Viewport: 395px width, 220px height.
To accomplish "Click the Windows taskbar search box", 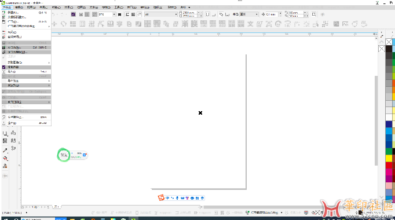I will tap(38, 219).
